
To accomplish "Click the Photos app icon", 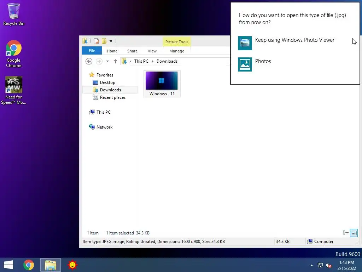I will [245, 64].
